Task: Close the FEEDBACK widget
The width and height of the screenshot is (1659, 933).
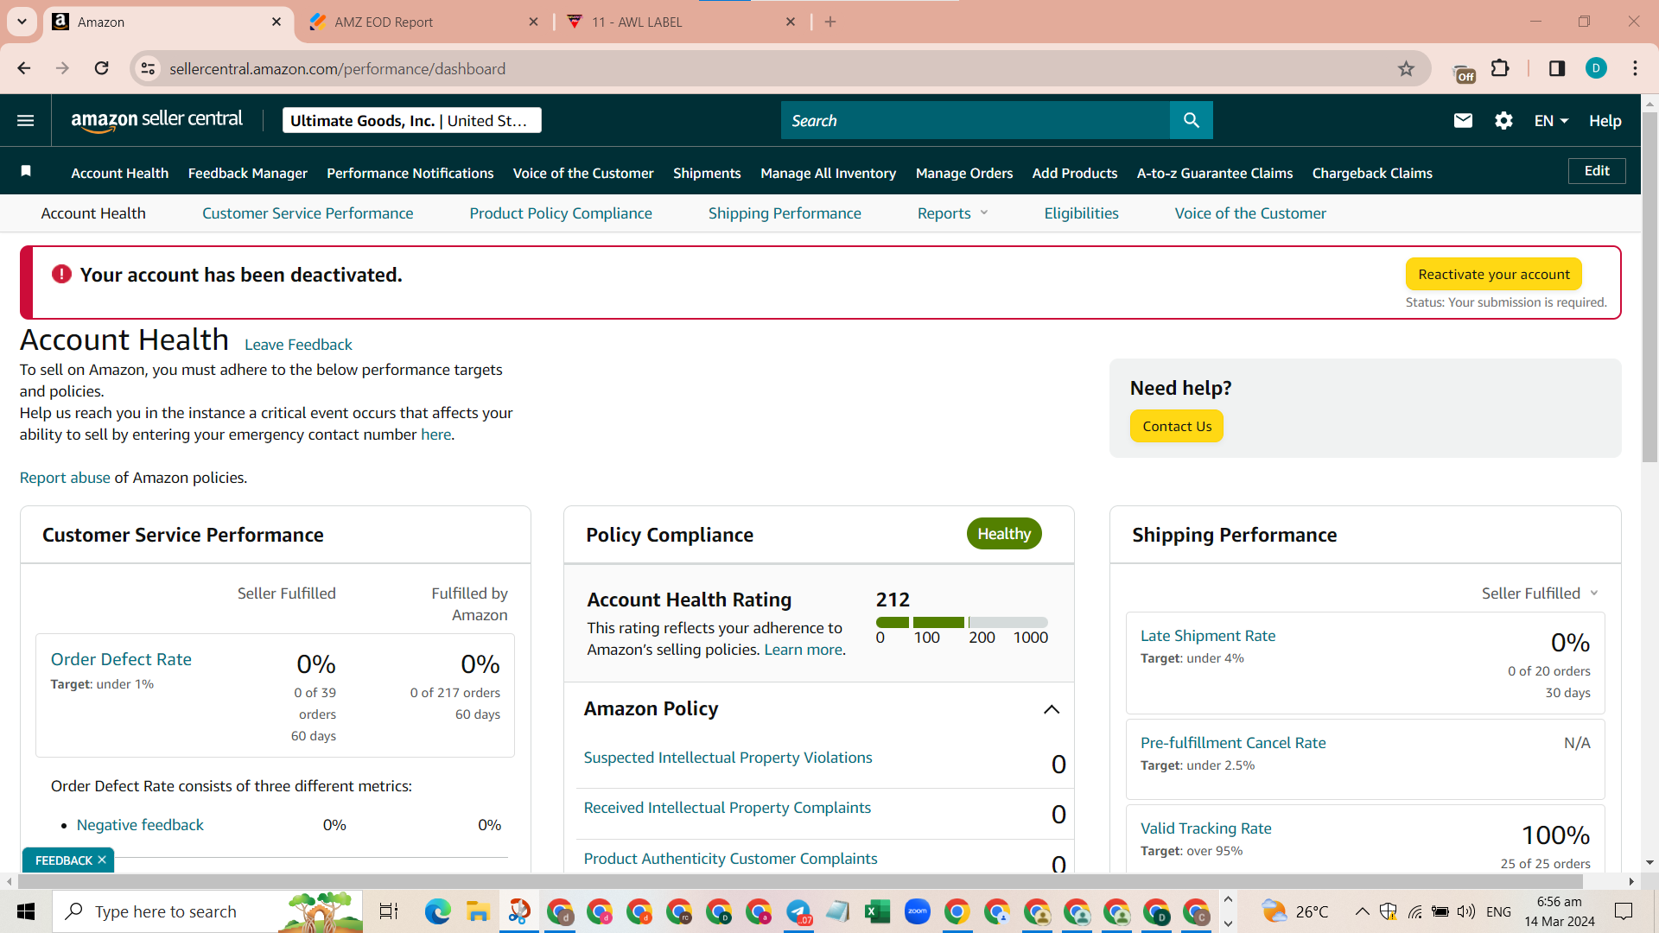Action: tap(102, 860)
